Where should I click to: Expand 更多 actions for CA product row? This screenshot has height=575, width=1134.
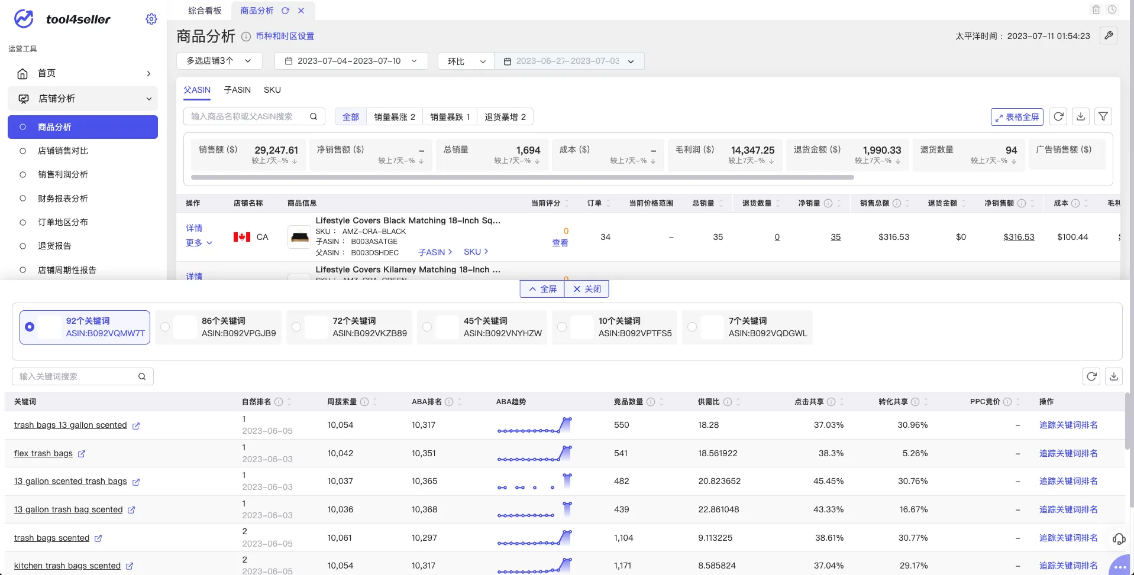(x=199, y=243)
